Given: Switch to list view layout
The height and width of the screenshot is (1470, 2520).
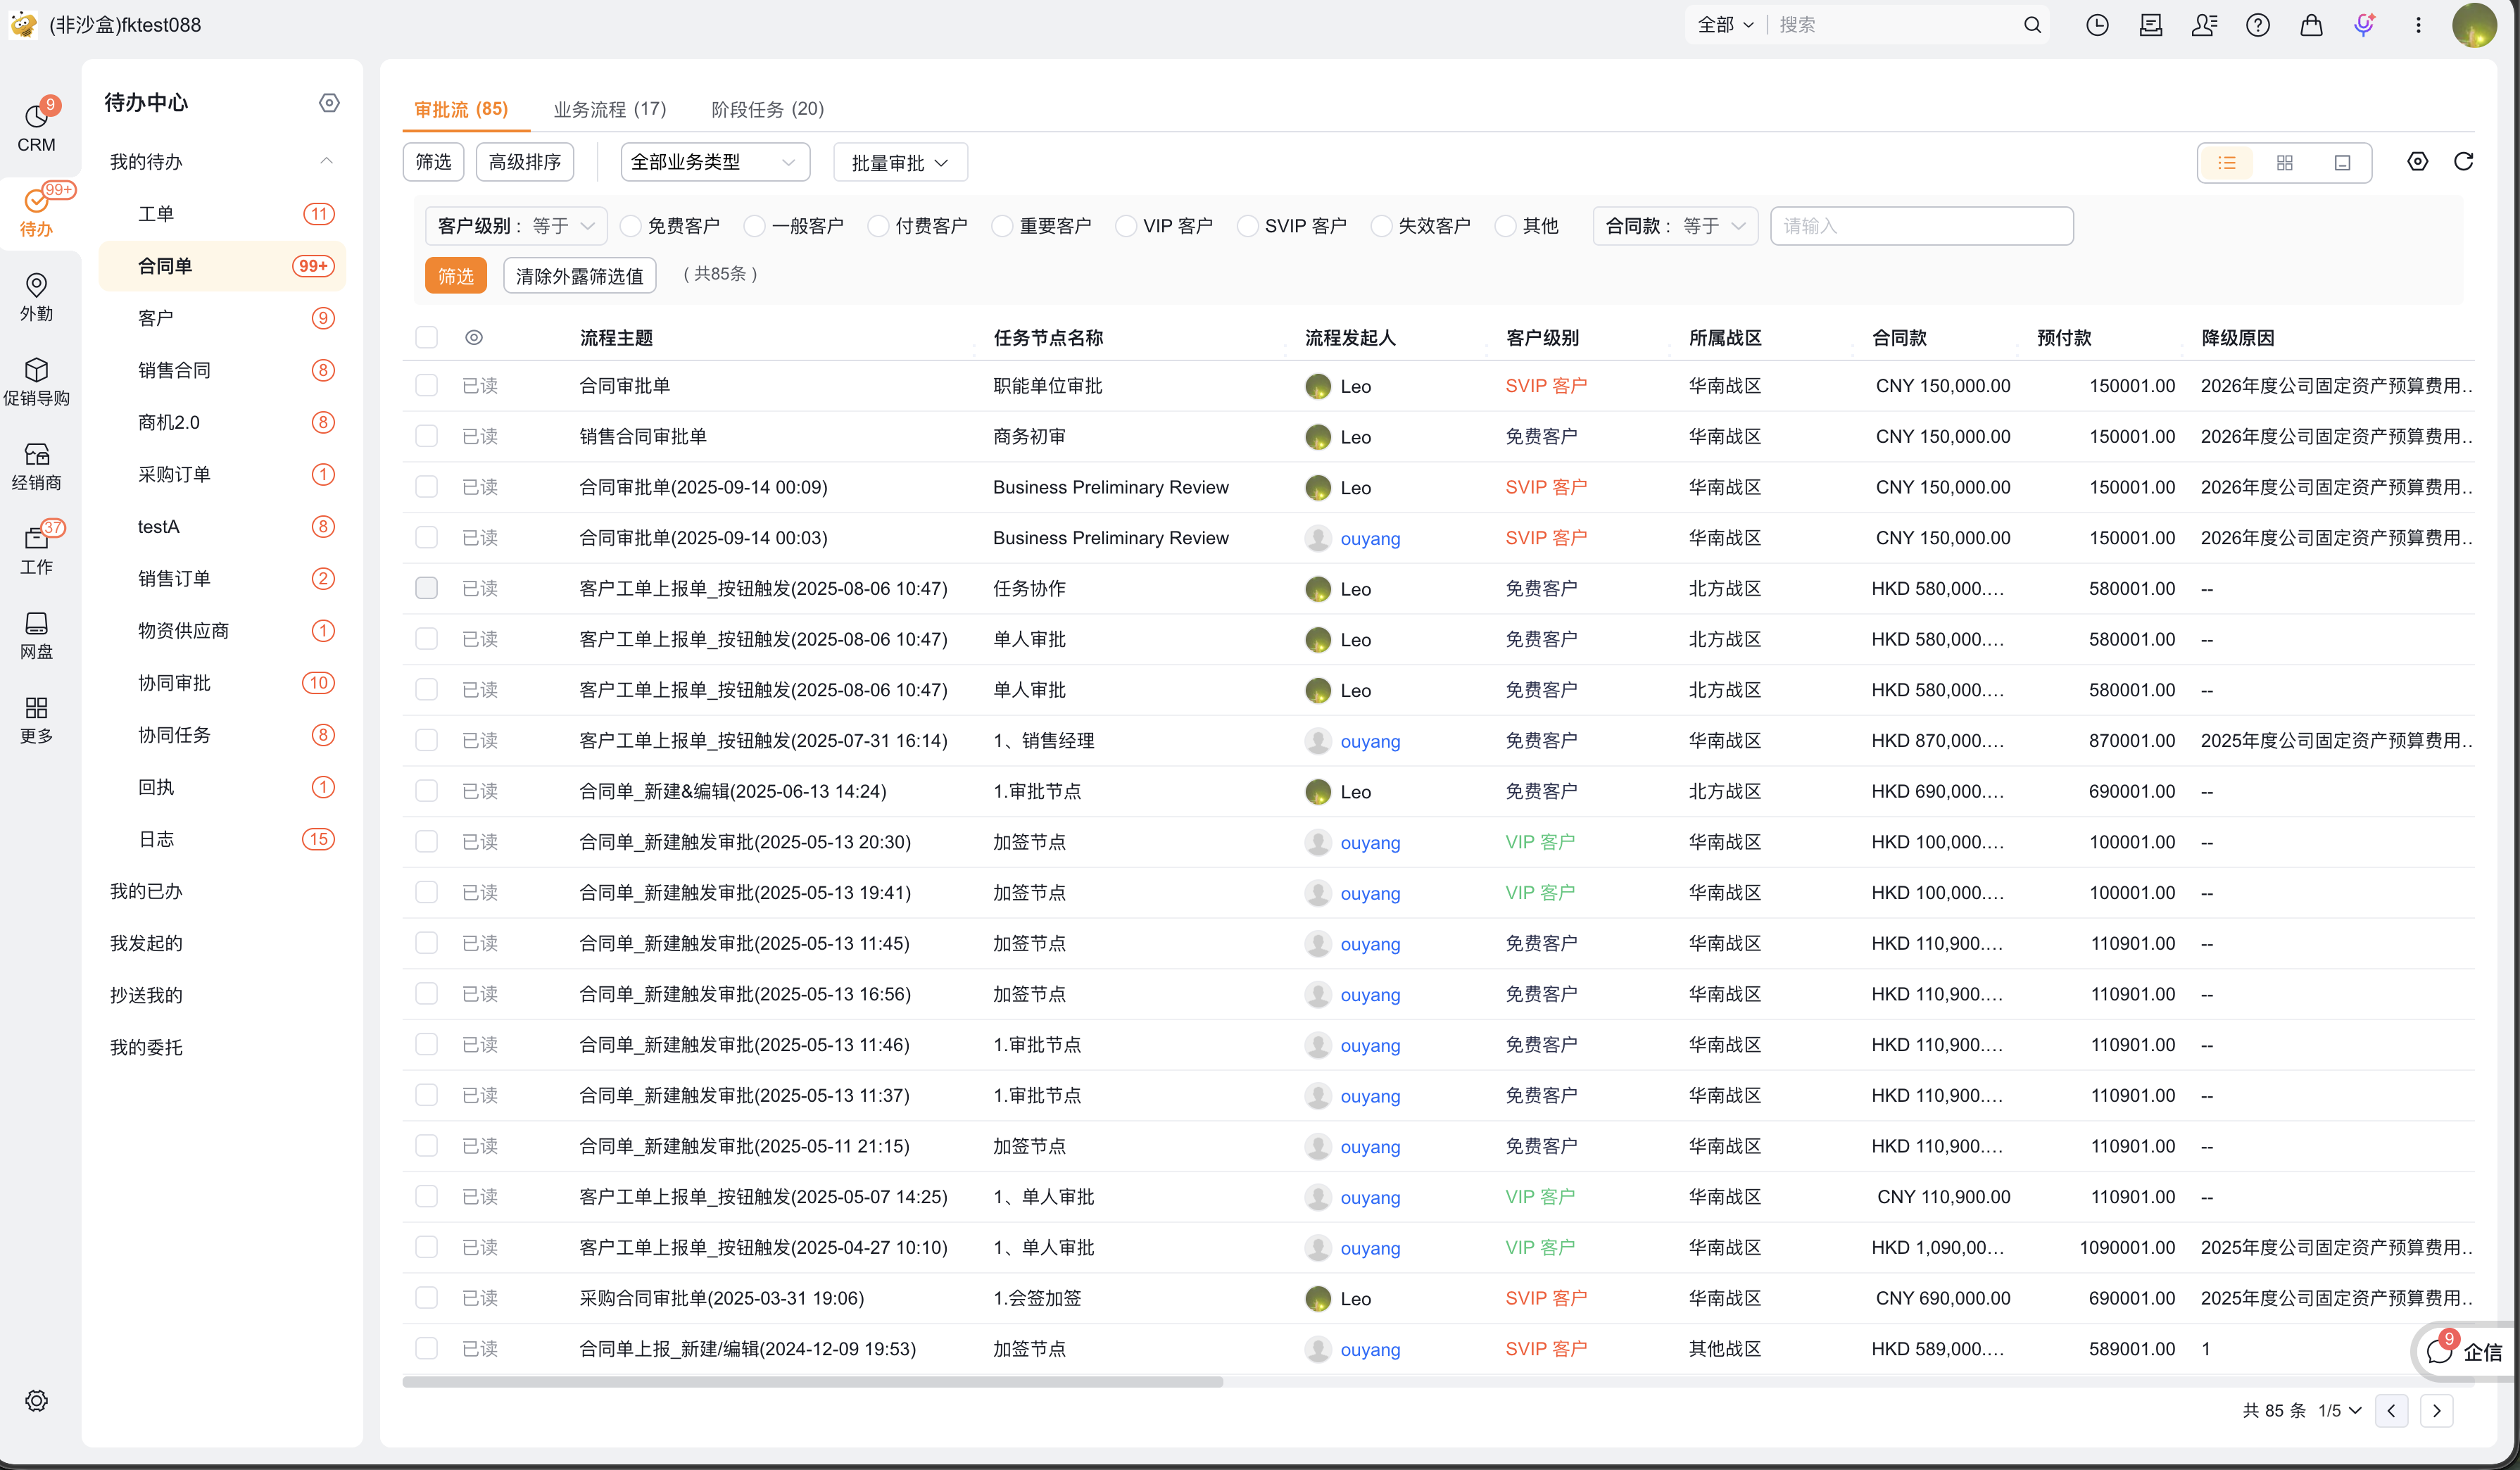Looking at the screenshot, I should tap(2227, 163).
